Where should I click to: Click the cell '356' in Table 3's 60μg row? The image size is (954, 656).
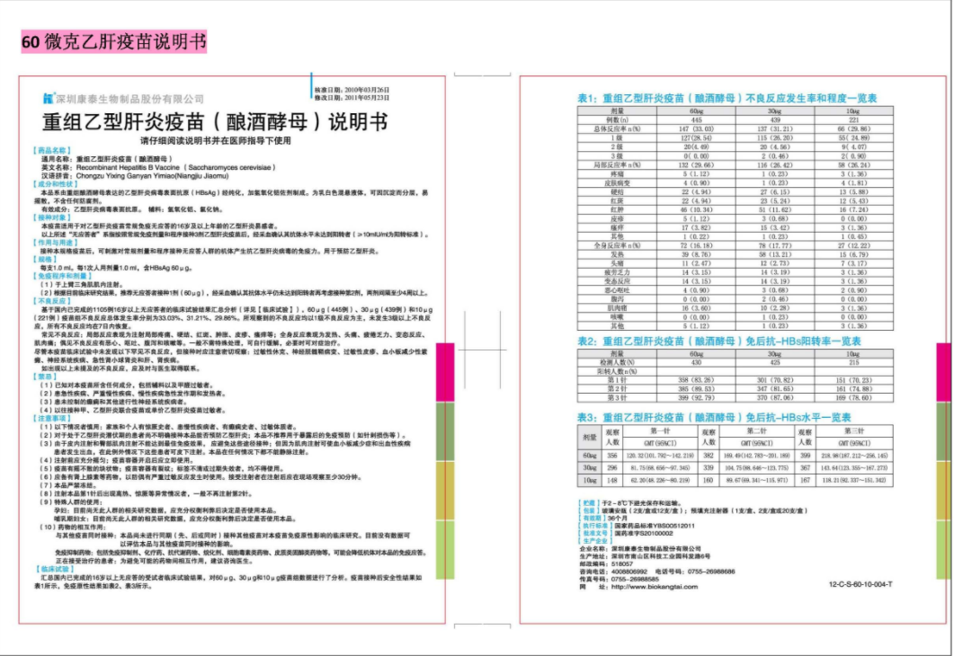[612, 456]
